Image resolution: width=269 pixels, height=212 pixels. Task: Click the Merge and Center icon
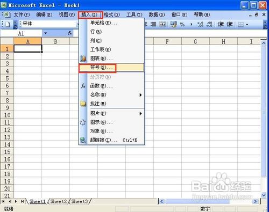point(162,24)
